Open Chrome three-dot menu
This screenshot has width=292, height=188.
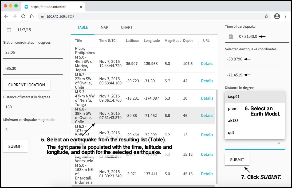coord(286,16)
